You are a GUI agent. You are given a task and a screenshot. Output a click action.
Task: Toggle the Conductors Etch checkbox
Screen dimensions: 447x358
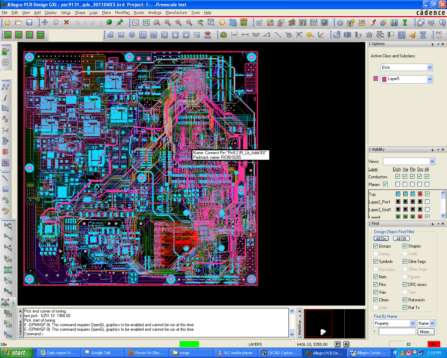point(397,177)
